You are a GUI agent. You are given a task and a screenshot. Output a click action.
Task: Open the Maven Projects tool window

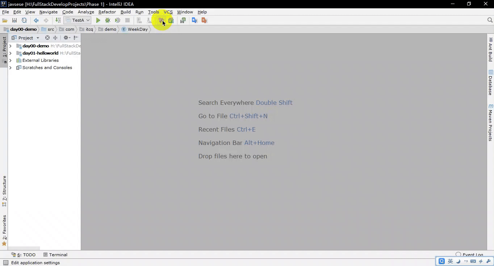coord(490,123)
